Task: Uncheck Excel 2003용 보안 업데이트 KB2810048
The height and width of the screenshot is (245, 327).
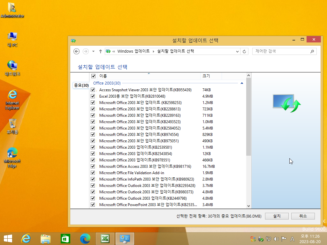Action: click(93, 96)
